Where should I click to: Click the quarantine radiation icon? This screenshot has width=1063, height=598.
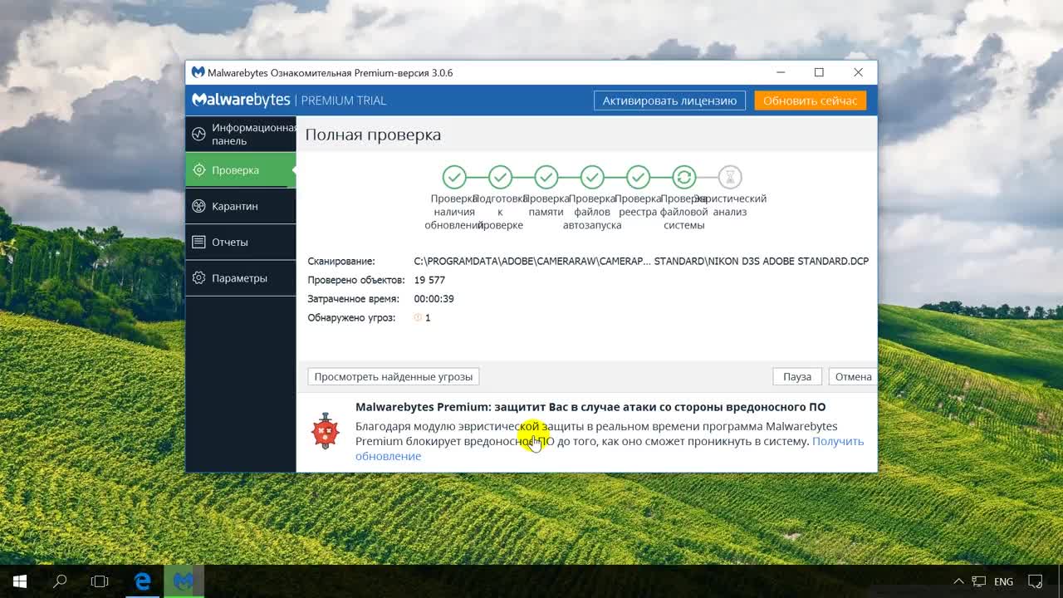[x=198, y=206]
